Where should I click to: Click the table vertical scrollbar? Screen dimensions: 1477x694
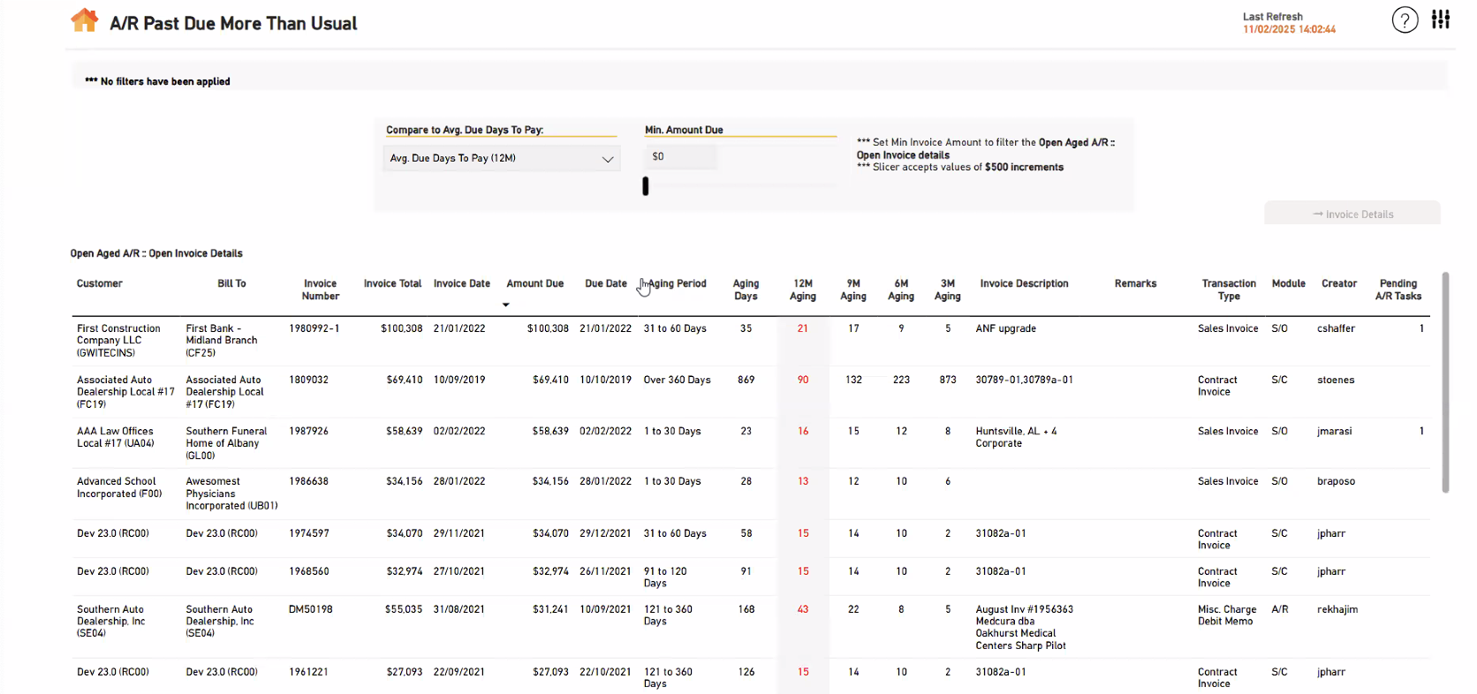[x=1445, y=382]
